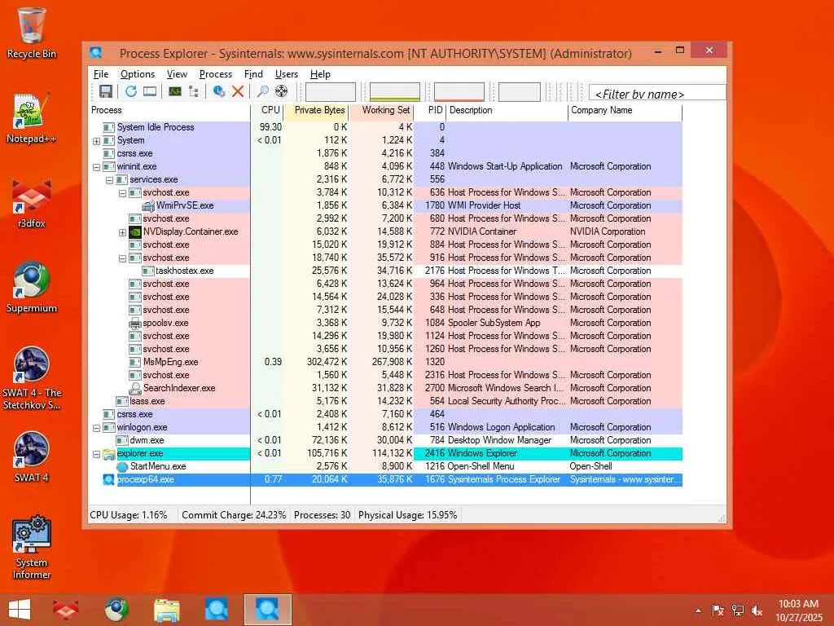Collapse the winlogon.exe tree node

pyautogui.click(x=96, y=428)
